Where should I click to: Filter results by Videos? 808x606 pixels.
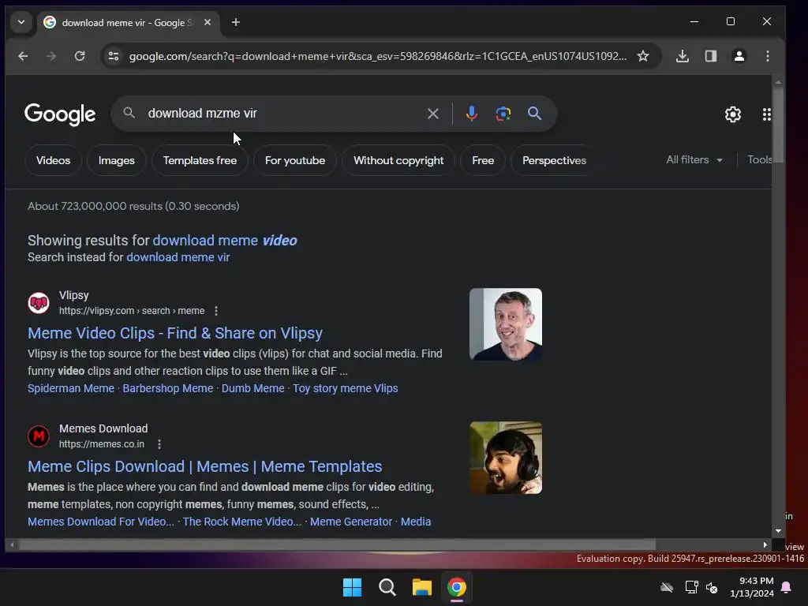pos(53,160)
